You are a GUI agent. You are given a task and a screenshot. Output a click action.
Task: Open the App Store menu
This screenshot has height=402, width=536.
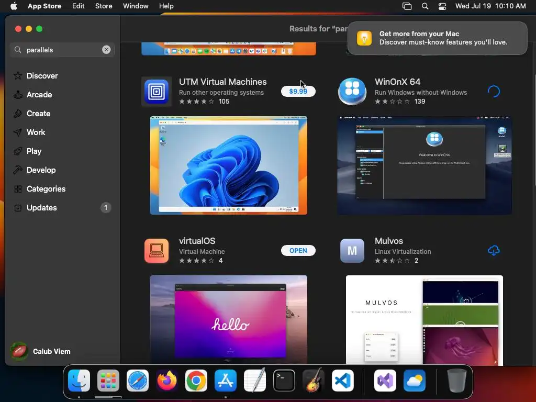click(44, 6)
